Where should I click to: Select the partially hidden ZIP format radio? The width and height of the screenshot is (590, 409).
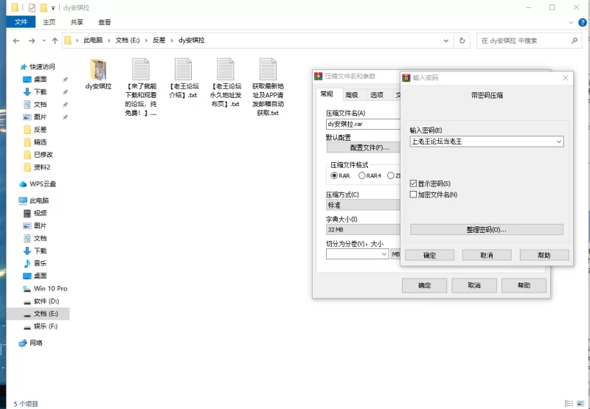pos(391,175)
